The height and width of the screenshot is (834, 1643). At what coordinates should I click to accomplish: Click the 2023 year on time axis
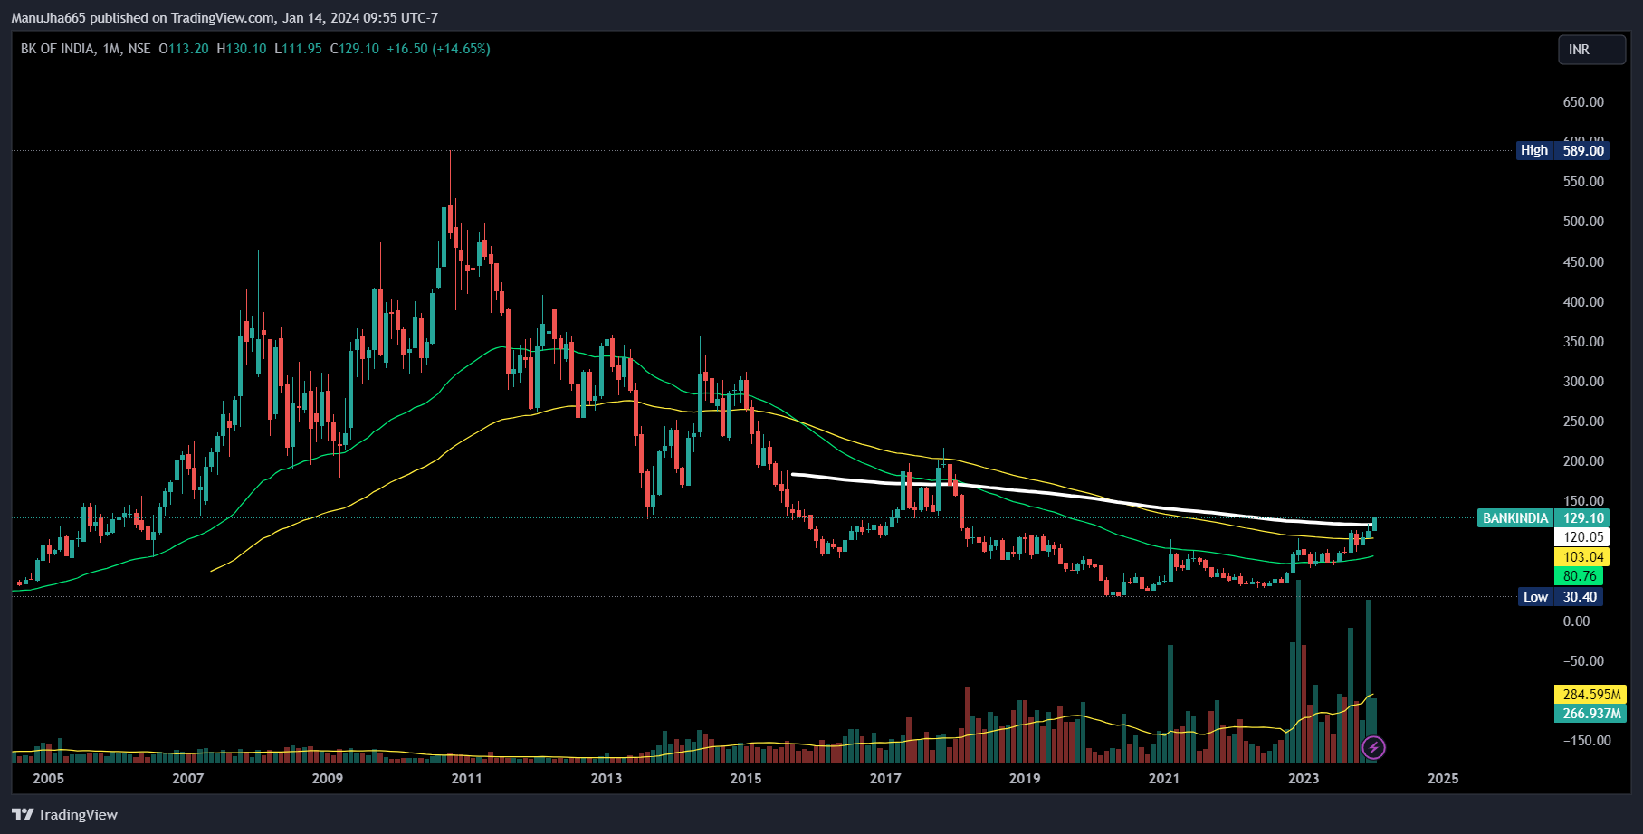[1304, 779]
